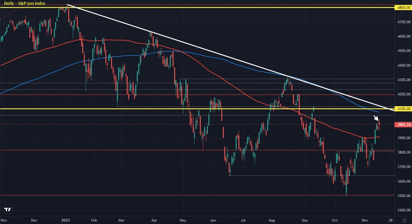
Task: Click the 3900.00 price axis label
Action: (404, 138)
